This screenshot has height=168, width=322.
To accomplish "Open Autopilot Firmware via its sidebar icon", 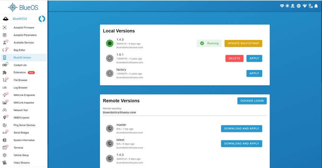I will 4,28.
